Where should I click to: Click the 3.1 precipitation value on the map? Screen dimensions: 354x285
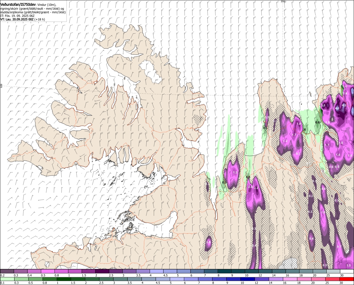coord(323,105)
